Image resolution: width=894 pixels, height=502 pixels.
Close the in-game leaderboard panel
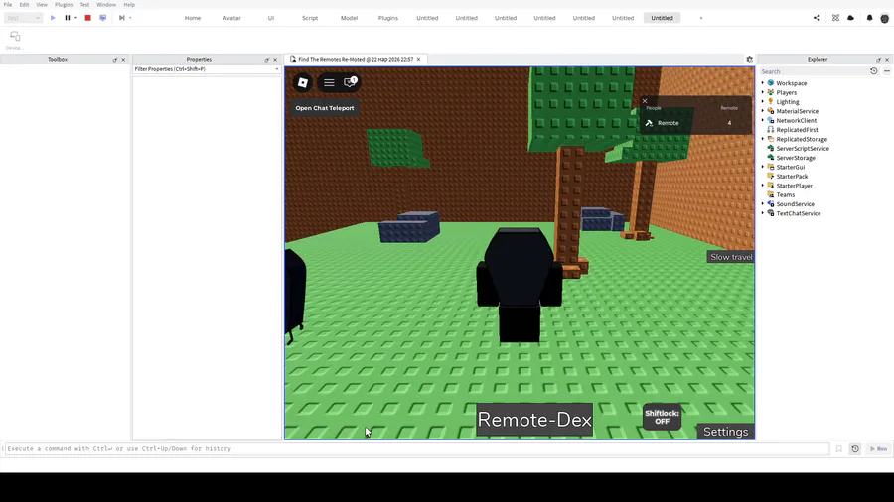[645, 101]
